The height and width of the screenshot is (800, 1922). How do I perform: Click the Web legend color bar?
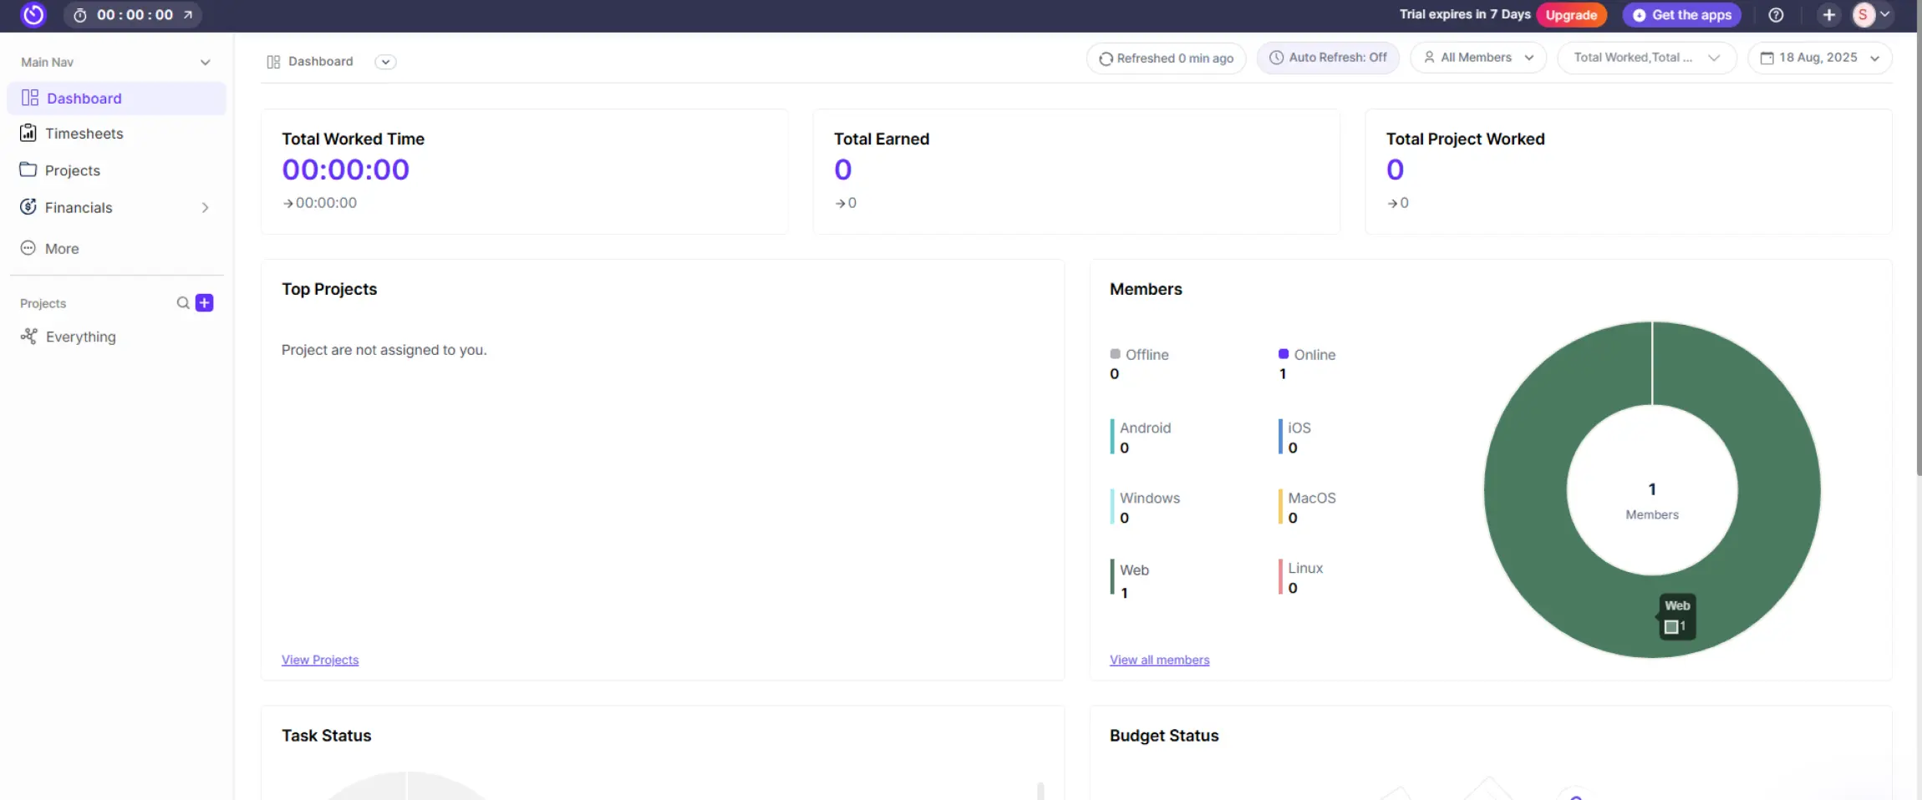[1112, 576]
